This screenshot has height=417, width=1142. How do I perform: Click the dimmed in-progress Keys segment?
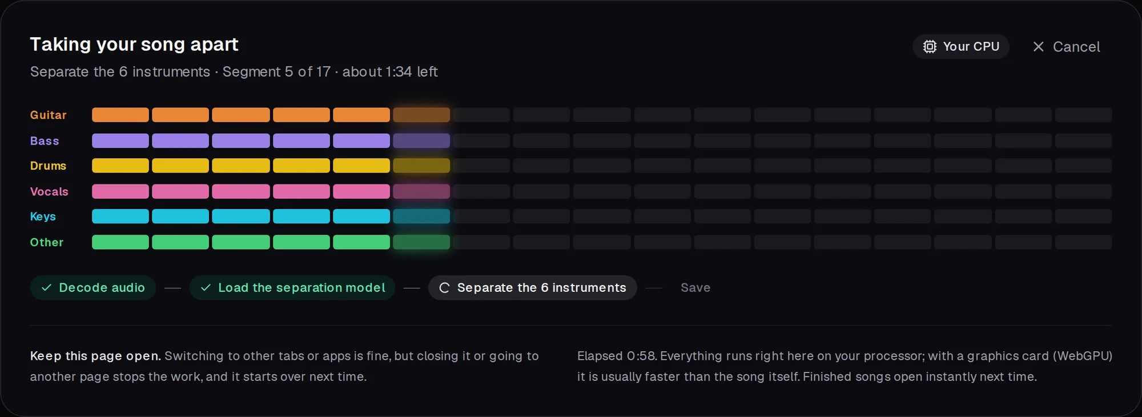point(421,216)
